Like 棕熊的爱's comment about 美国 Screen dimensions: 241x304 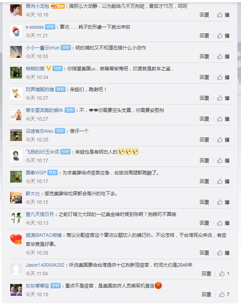coord(223,77)
